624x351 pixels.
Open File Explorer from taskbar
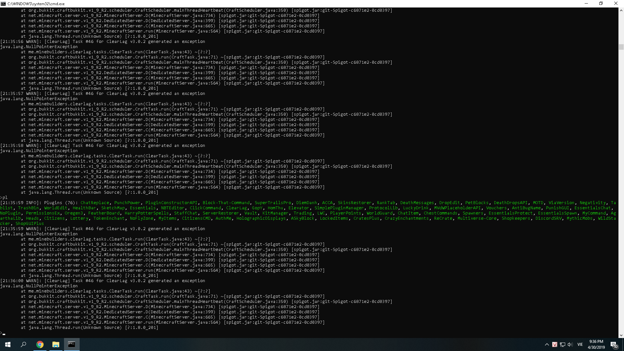click(56, 344)
